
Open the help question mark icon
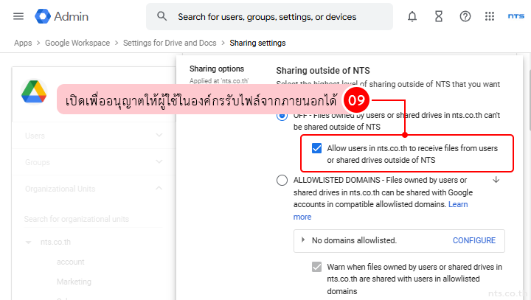click(465, 16)
